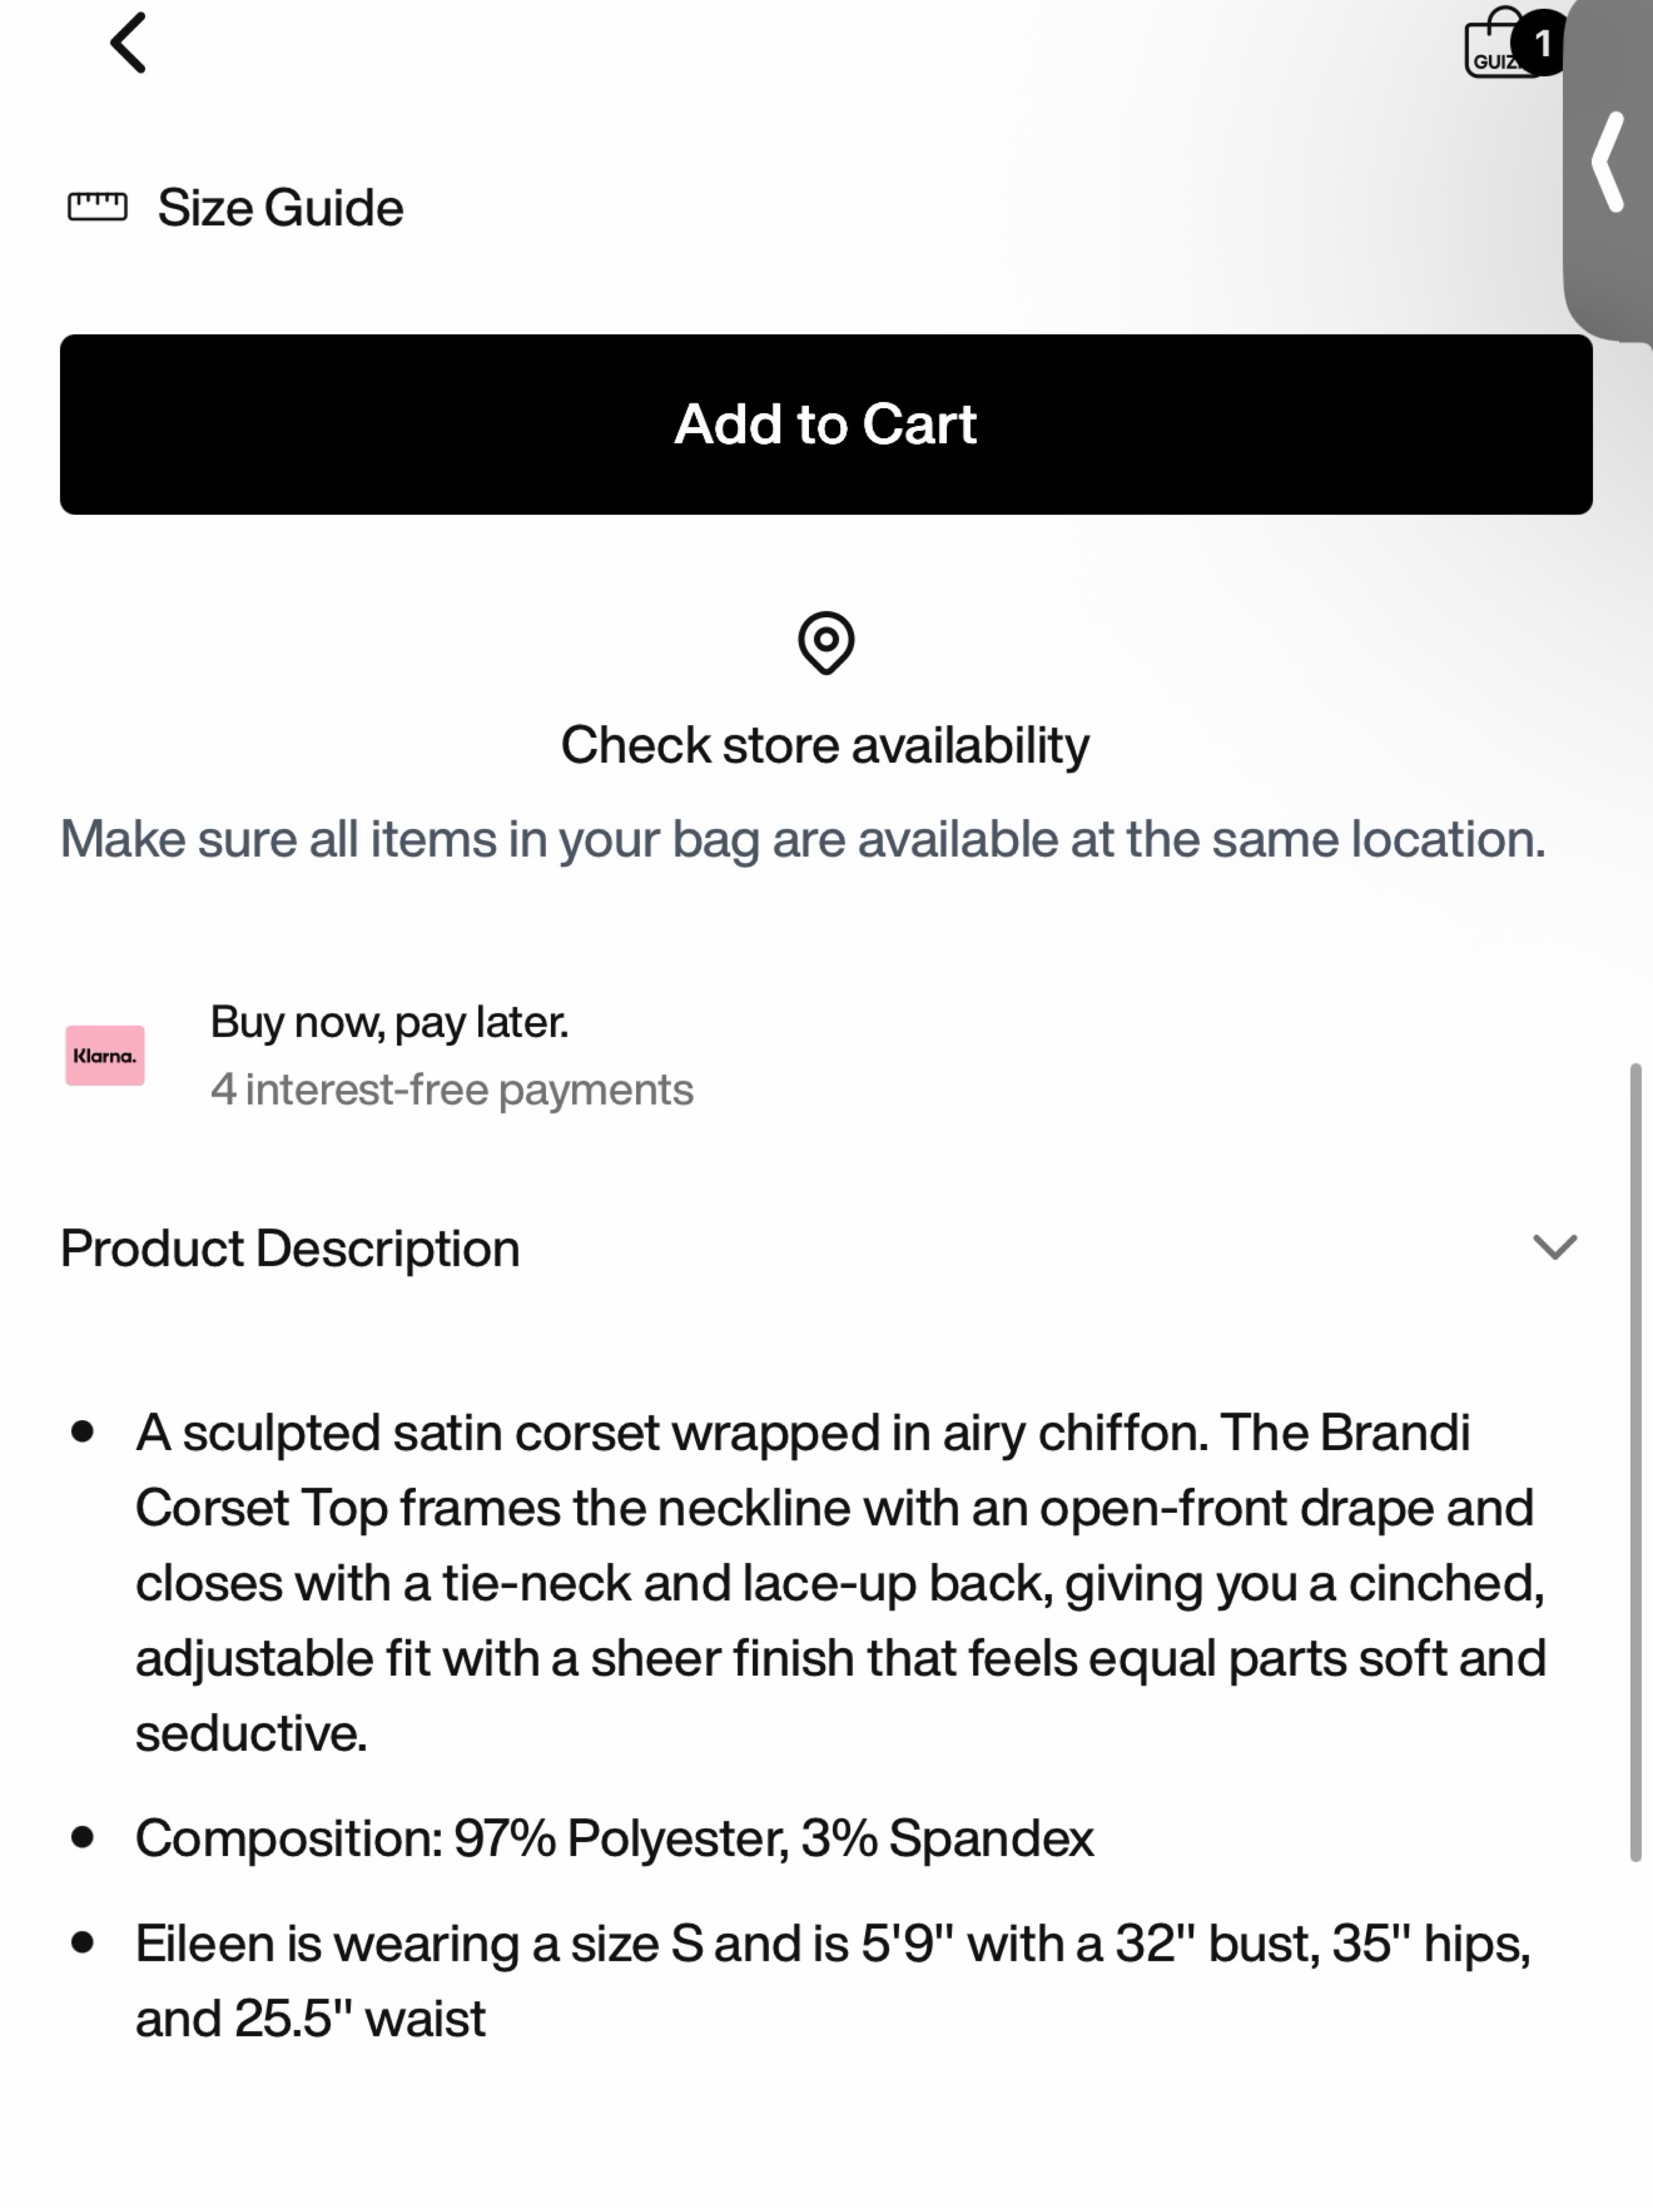Screen dimensions: 1653x2212
Task: Click the Brandi Corset Top description paragraph
Action: pyautogui.click(x=840, y=1582)
